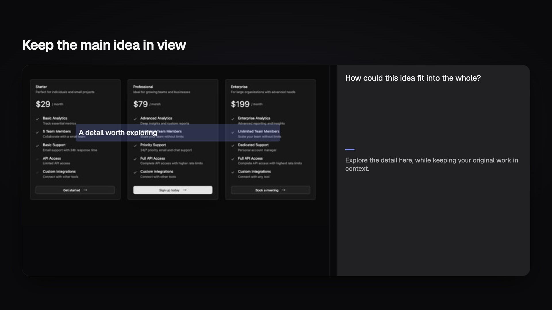Image resolution: width=552 pixels, height=310 pixels.
Task: Click the checkmark beside Dedicated Support
Action: [233, 146]
